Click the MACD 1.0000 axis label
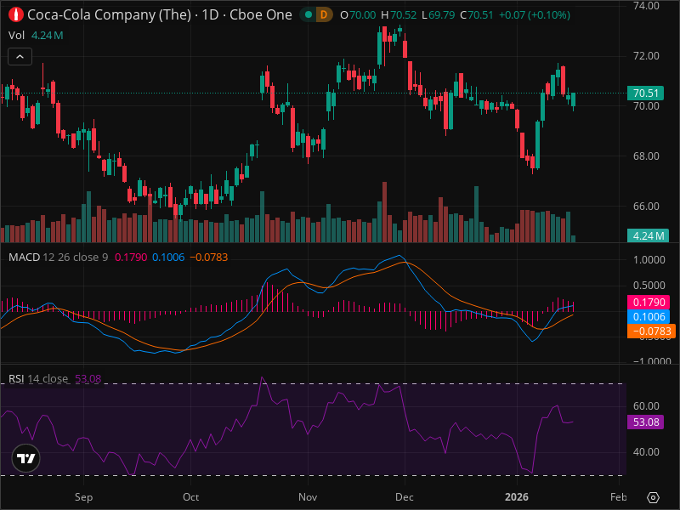 coord(649,260)
